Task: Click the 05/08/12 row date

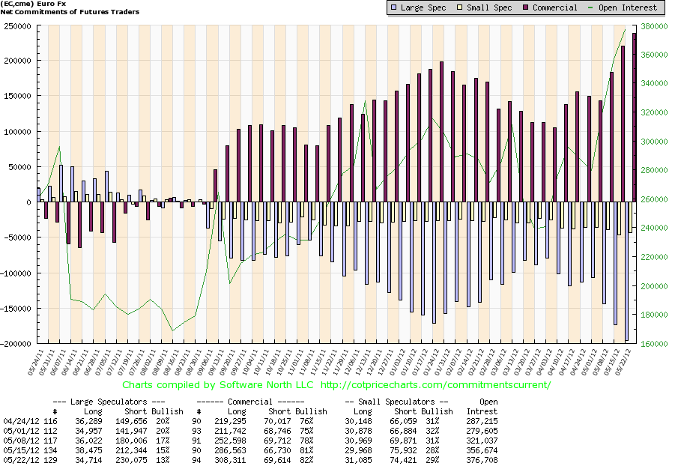Action: point(21,441)
